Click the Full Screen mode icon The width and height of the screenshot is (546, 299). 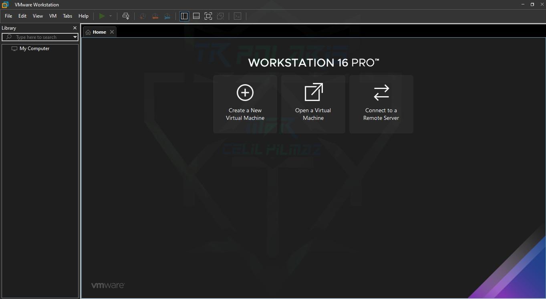208,16
